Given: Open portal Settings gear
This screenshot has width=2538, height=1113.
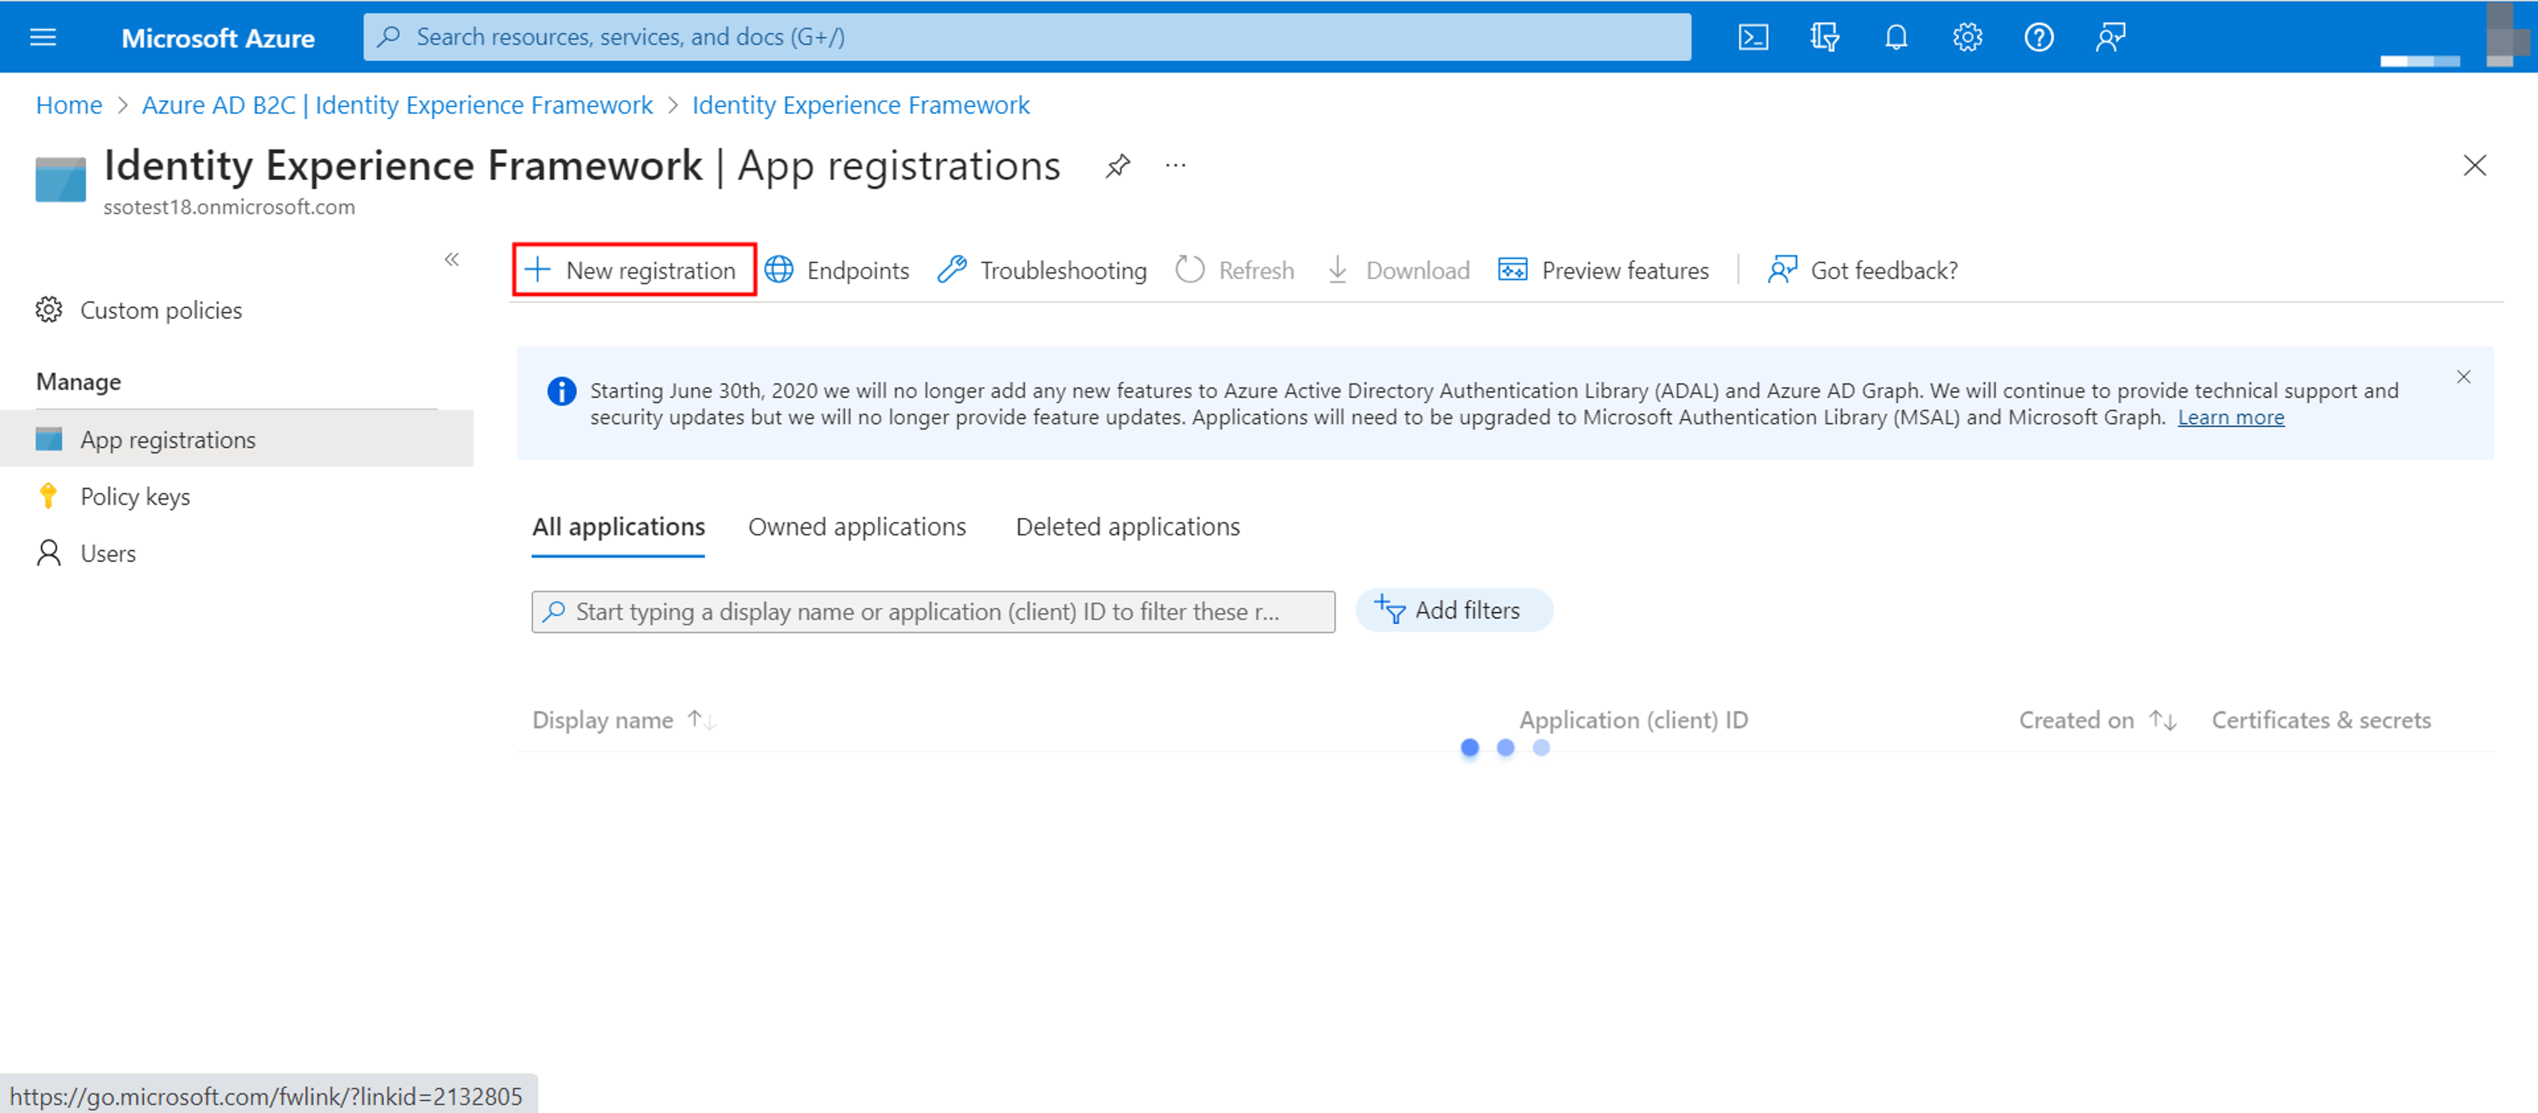Looking at the screenshot, I should [1968, 38].
